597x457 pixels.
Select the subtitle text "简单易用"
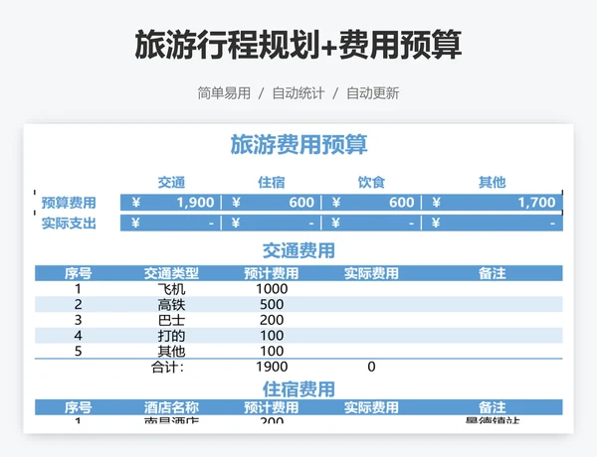pos(224,92)
